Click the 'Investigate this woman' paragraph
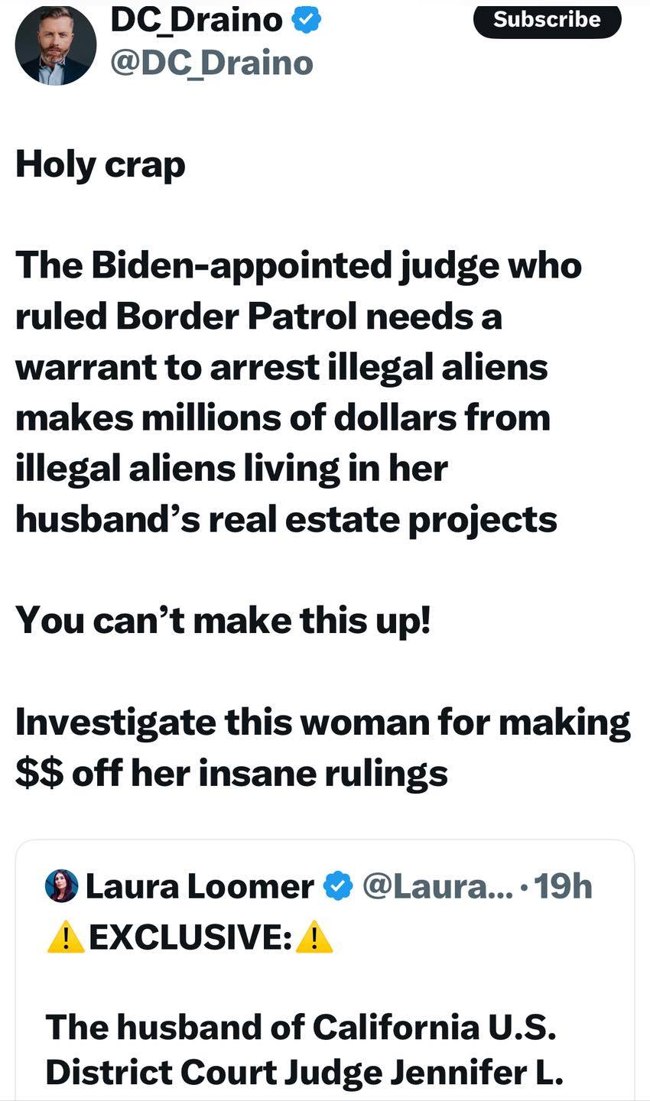 [x=323, y=748]
